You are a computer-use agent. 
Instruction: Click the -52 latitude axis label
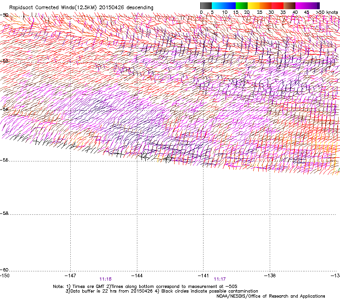[x=4, y=61]
